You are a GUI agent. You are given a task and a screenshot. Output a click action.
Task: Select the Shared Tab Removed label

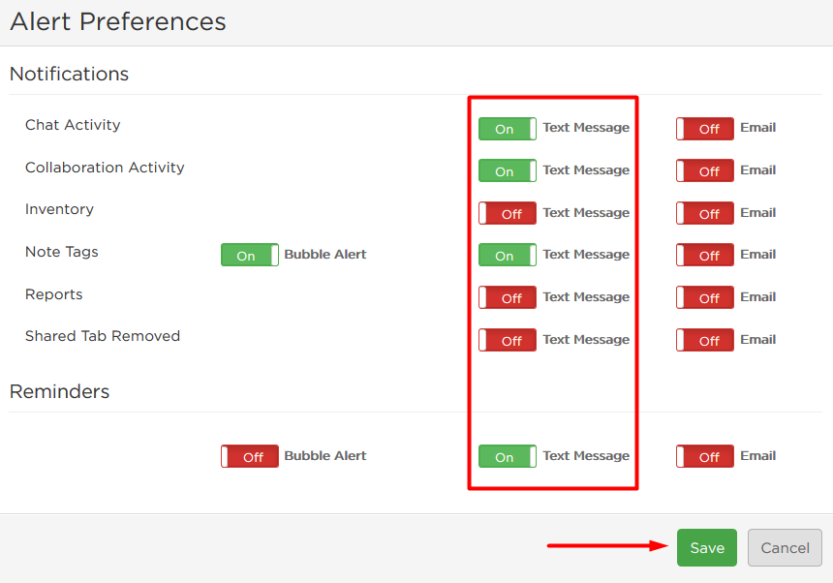(x=103, y=336)
